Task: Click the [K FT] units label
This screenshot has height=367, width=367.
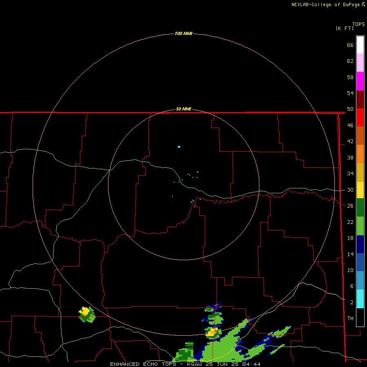Action: [345, 29]
